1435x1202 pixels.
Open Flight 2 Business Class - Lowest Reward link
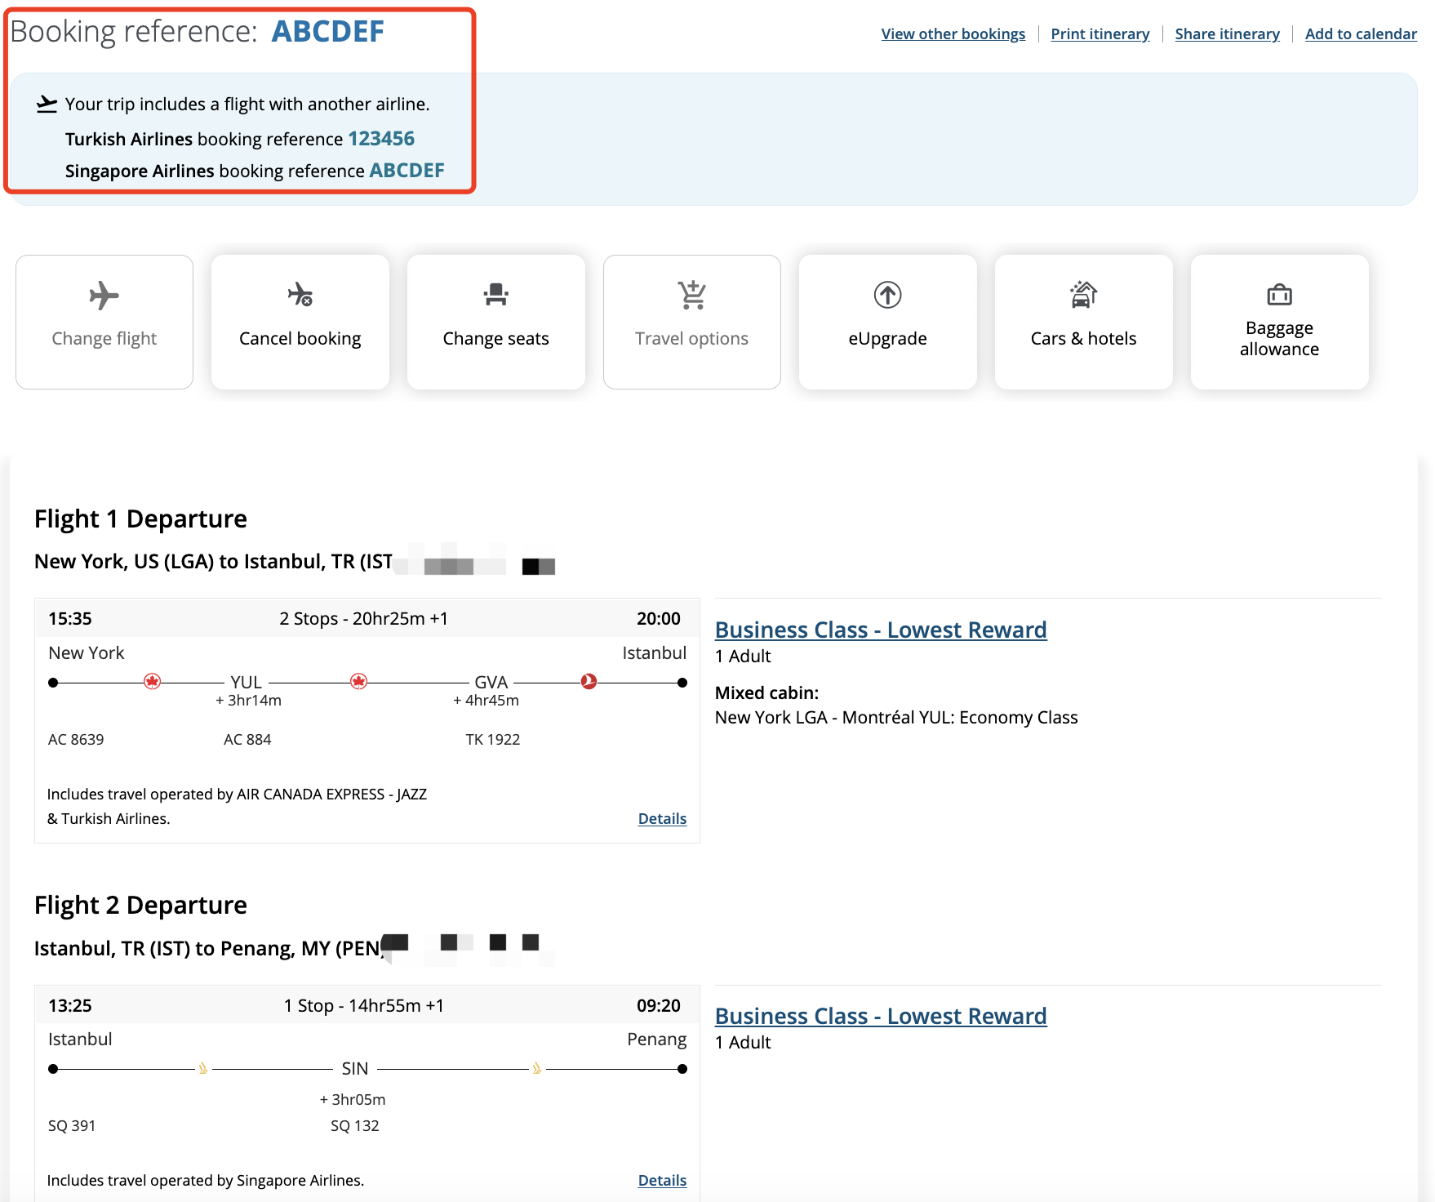click(x=881, y=1016)
